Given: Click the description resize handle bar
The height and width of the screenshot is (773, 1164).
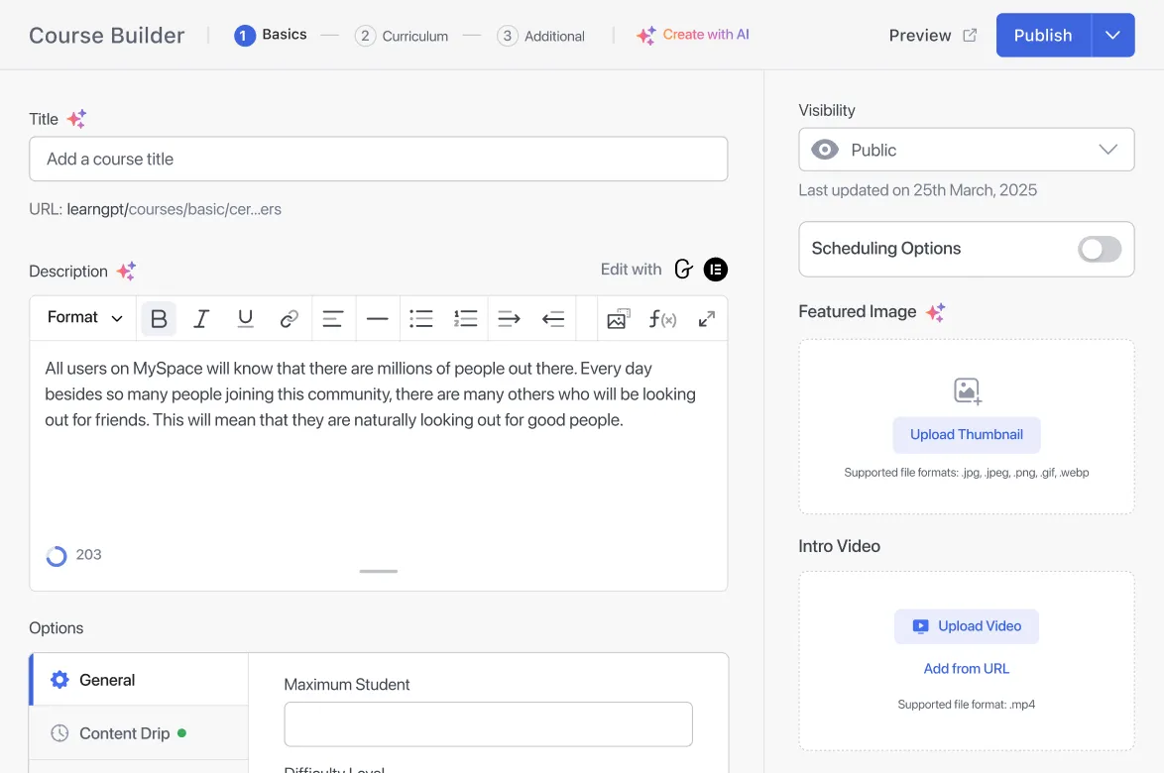Looking at the screenshot, I should coord(378,572).
